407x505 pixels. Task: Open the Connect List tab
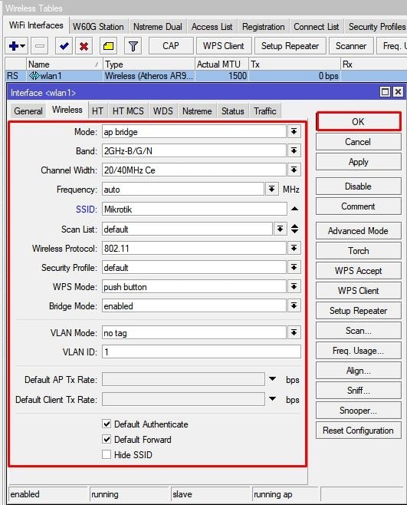317,27
